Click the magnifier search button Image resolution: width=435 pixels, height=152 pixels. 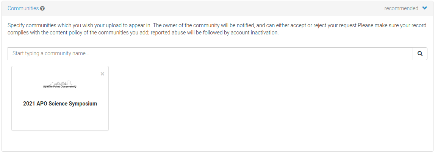click(x=420, y=54)
